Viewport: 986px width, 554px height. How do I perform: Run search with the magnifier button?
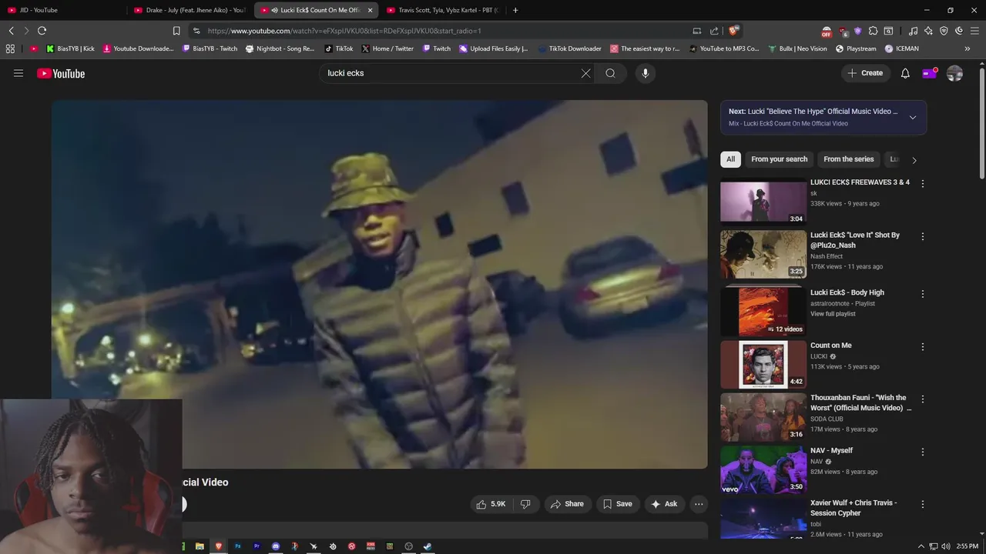point(610,73)
